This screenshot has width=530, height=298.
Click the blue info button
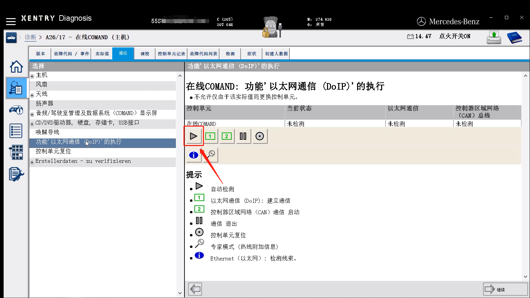click(x=194, y=155)
